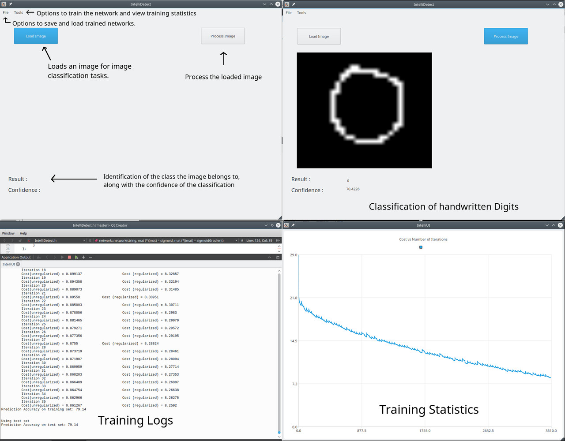Close the IntelliDetect.h document
565x441 pixels.
pos(90,240)
